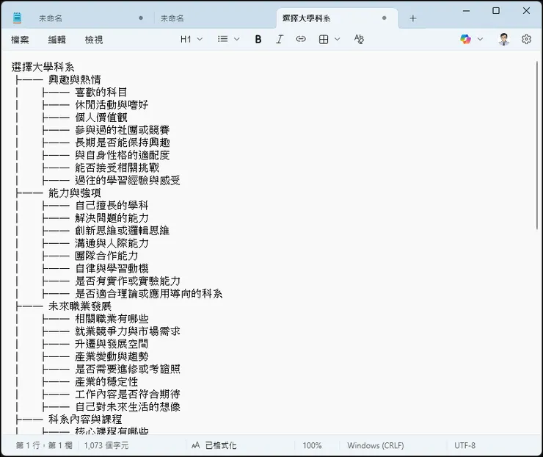The image size is (543, 457).
Task: Click the heading line 選擇大學科系 in the editor
Action: tap(43, 67)
